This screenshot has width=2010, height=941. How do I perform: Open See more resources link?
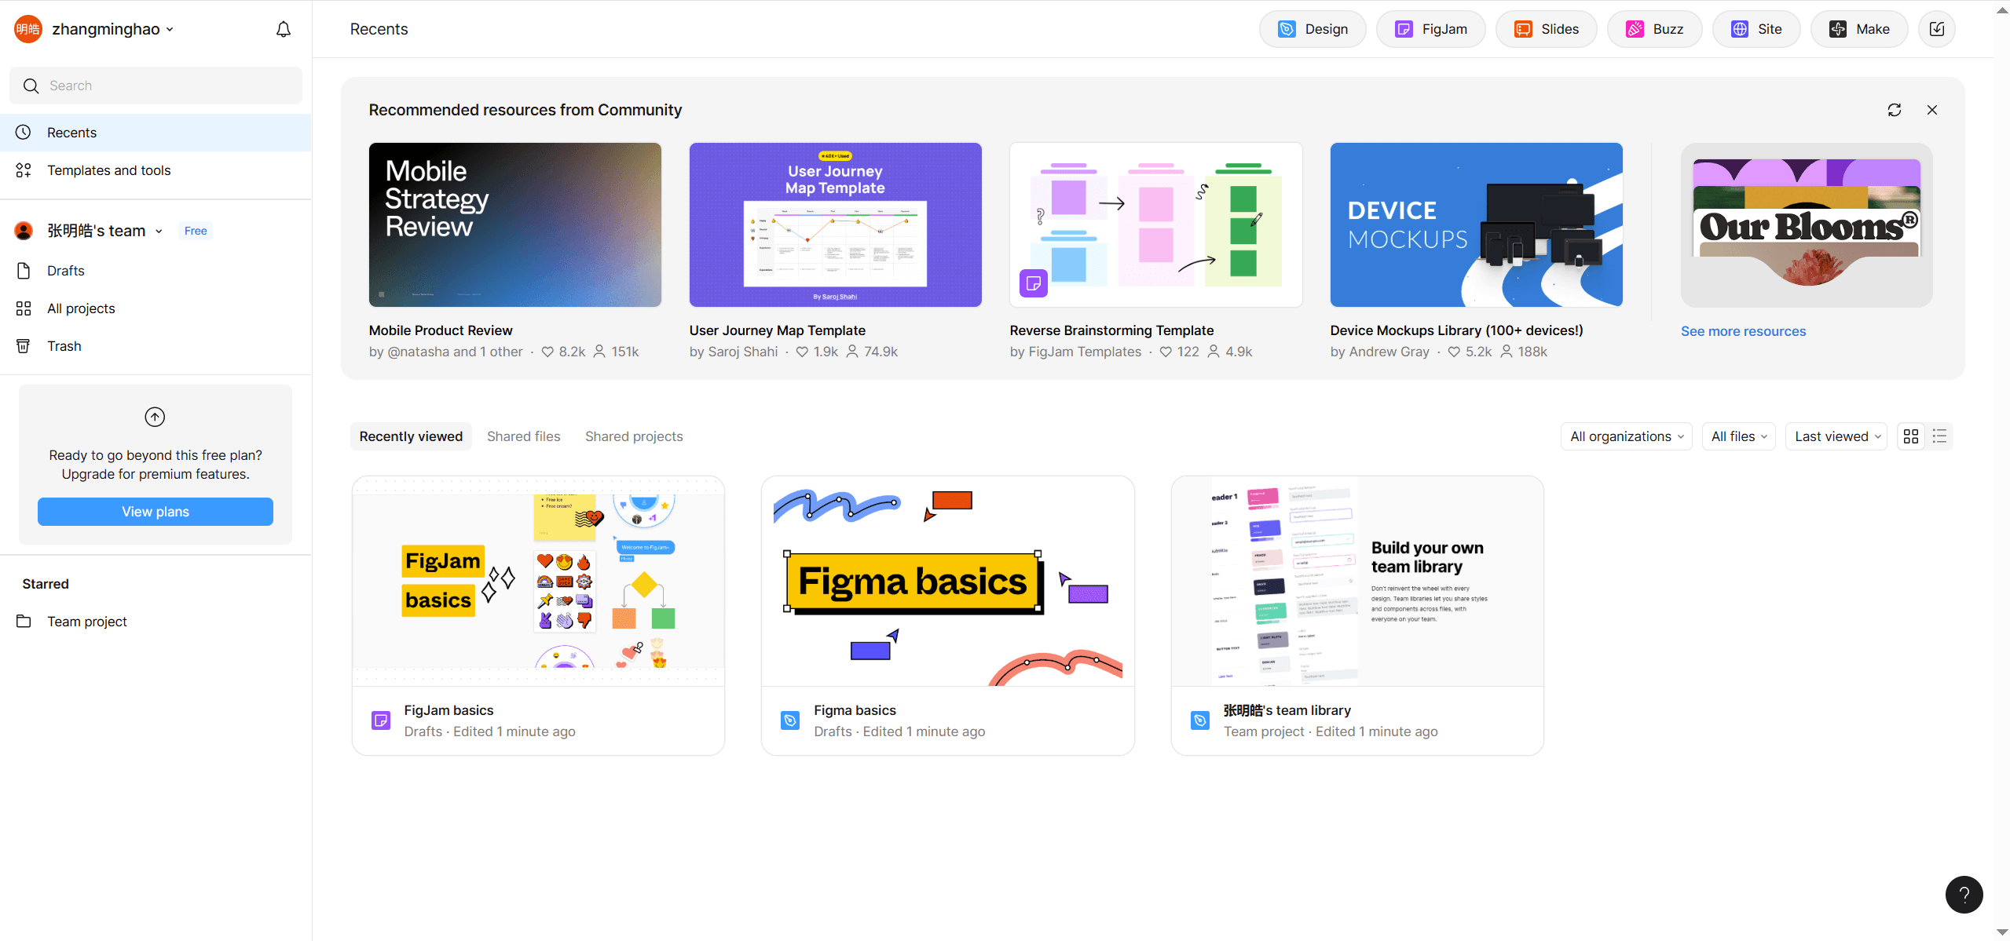click(x=1742, y=331)
